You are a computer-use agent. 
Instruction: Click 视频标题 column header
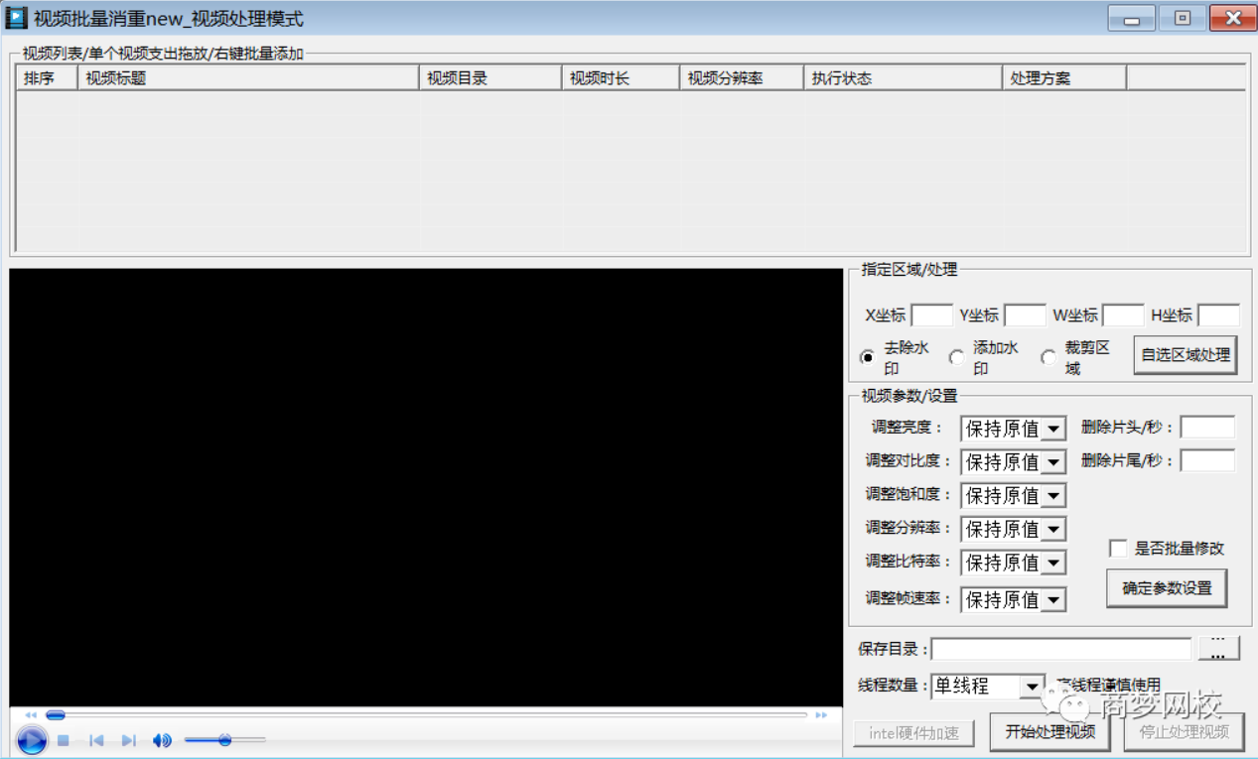(248, 78)
